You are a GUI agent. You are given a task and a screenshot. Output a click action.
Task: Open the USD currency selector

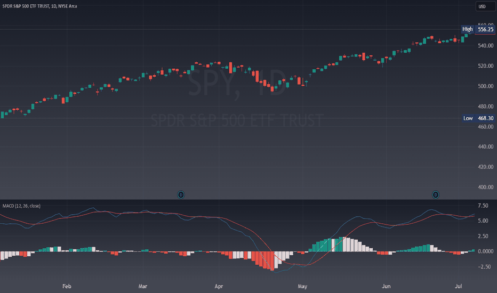pyautogui.click(x=485, y=6)
